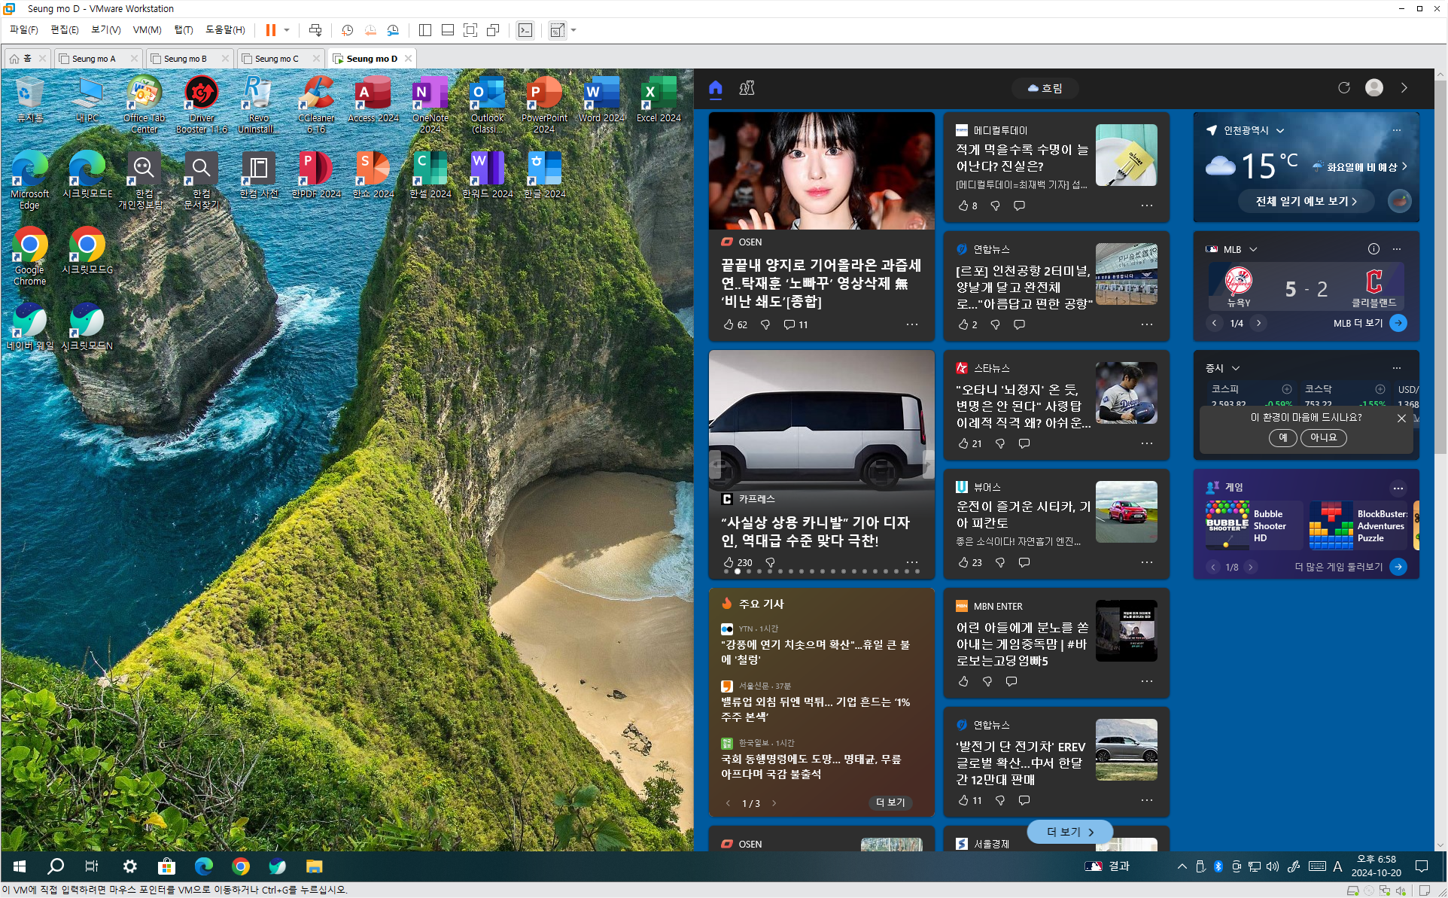The image size is (1448, 898).
Task: Open the MLB league dropdown
Action: coord(1253,249)
